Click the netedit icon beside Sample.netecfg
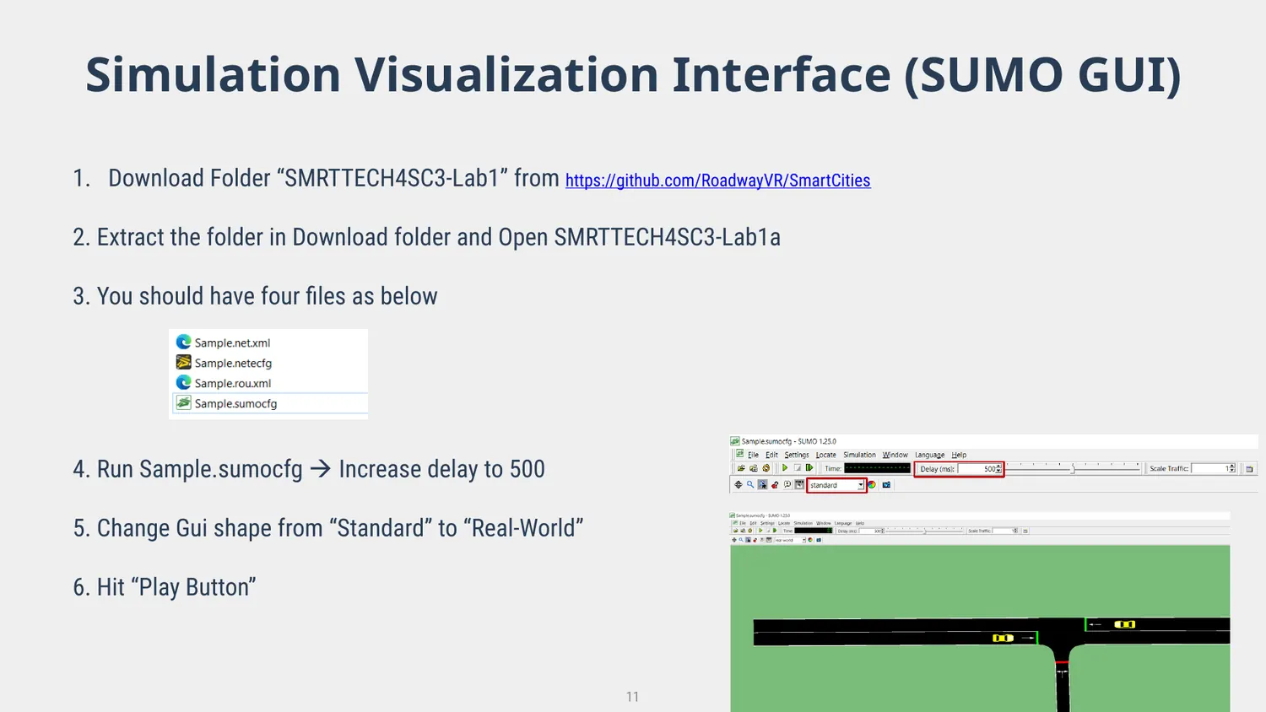Viewport: 1266px width, 712px height. [183, 362]
